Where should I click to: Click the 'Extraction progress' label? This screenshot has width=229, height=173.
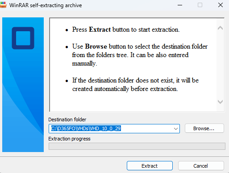tap(69, 139)
